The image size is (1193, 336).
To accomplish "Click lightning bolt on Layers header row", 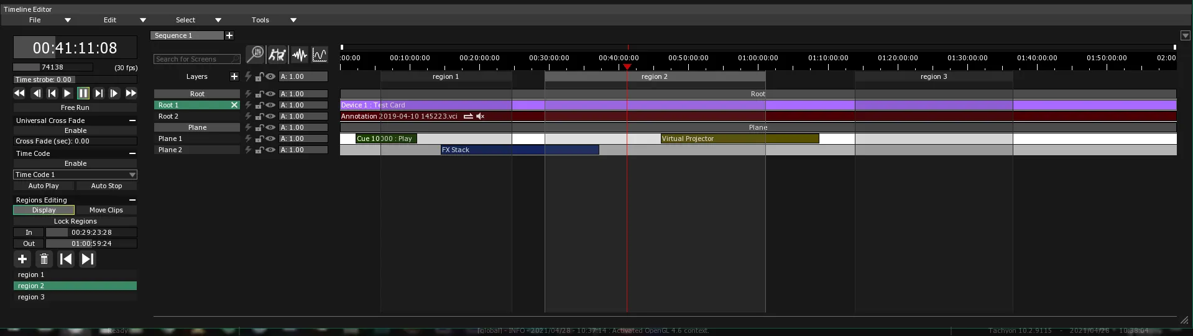I will click(x=248, y=76).
